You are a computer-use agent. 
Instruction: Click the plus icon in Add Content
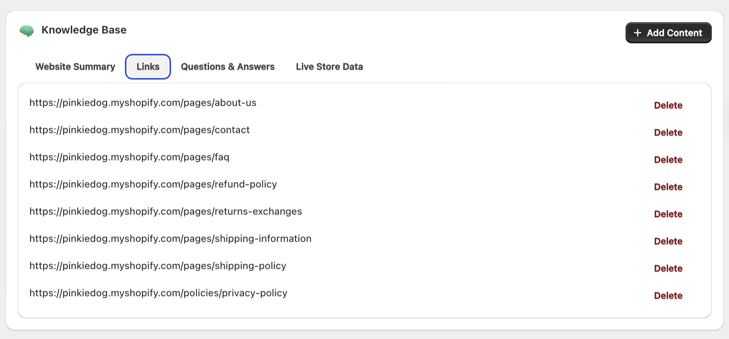tap(637, 33)
